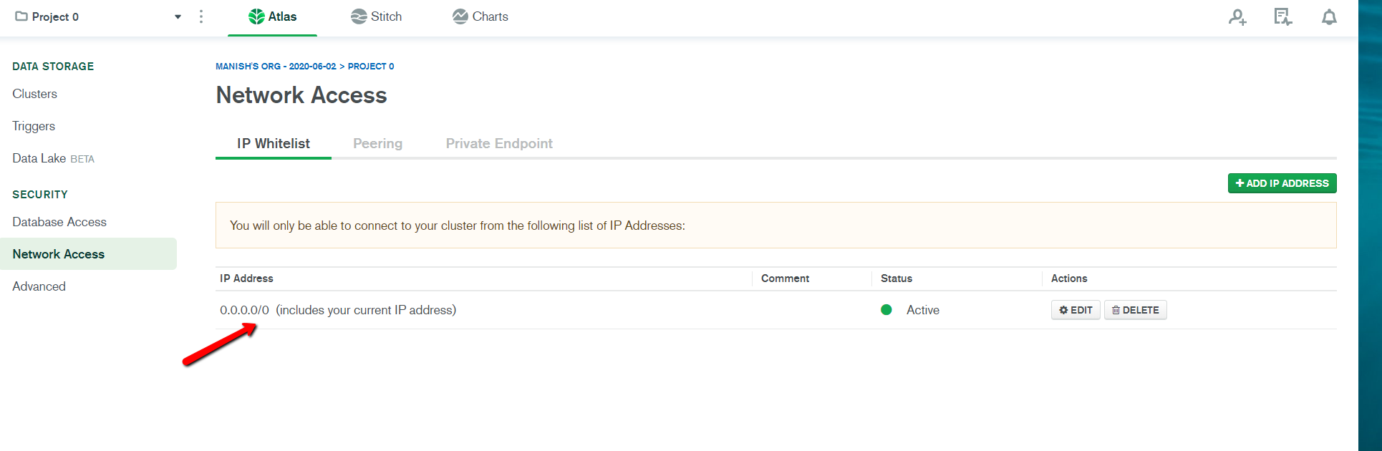Go to Database Access
Screen dimensions: 1382x451
pos(59,222)
